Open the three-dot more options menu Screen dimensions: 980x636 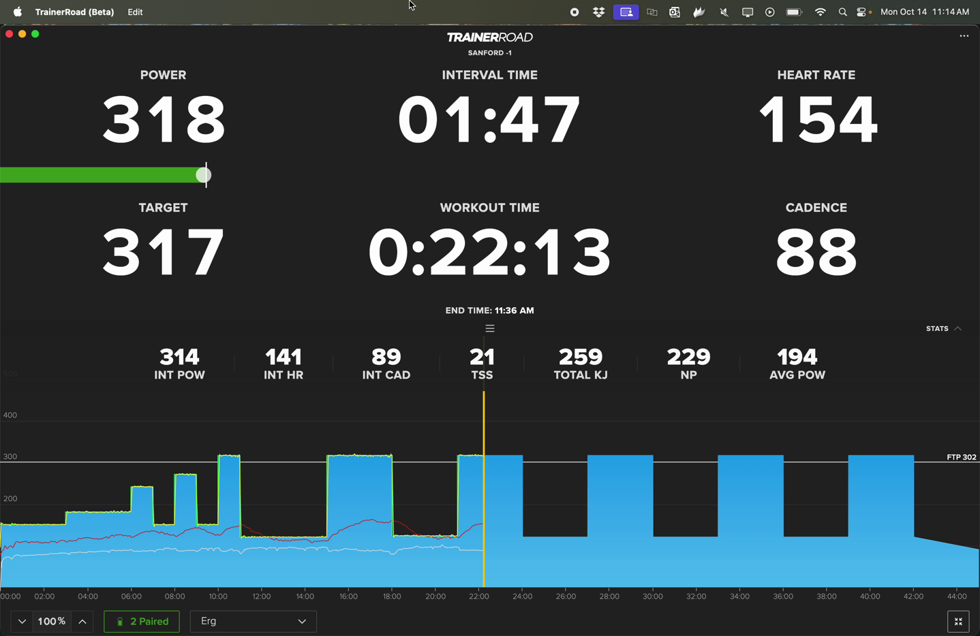click(x=964, y=36)
